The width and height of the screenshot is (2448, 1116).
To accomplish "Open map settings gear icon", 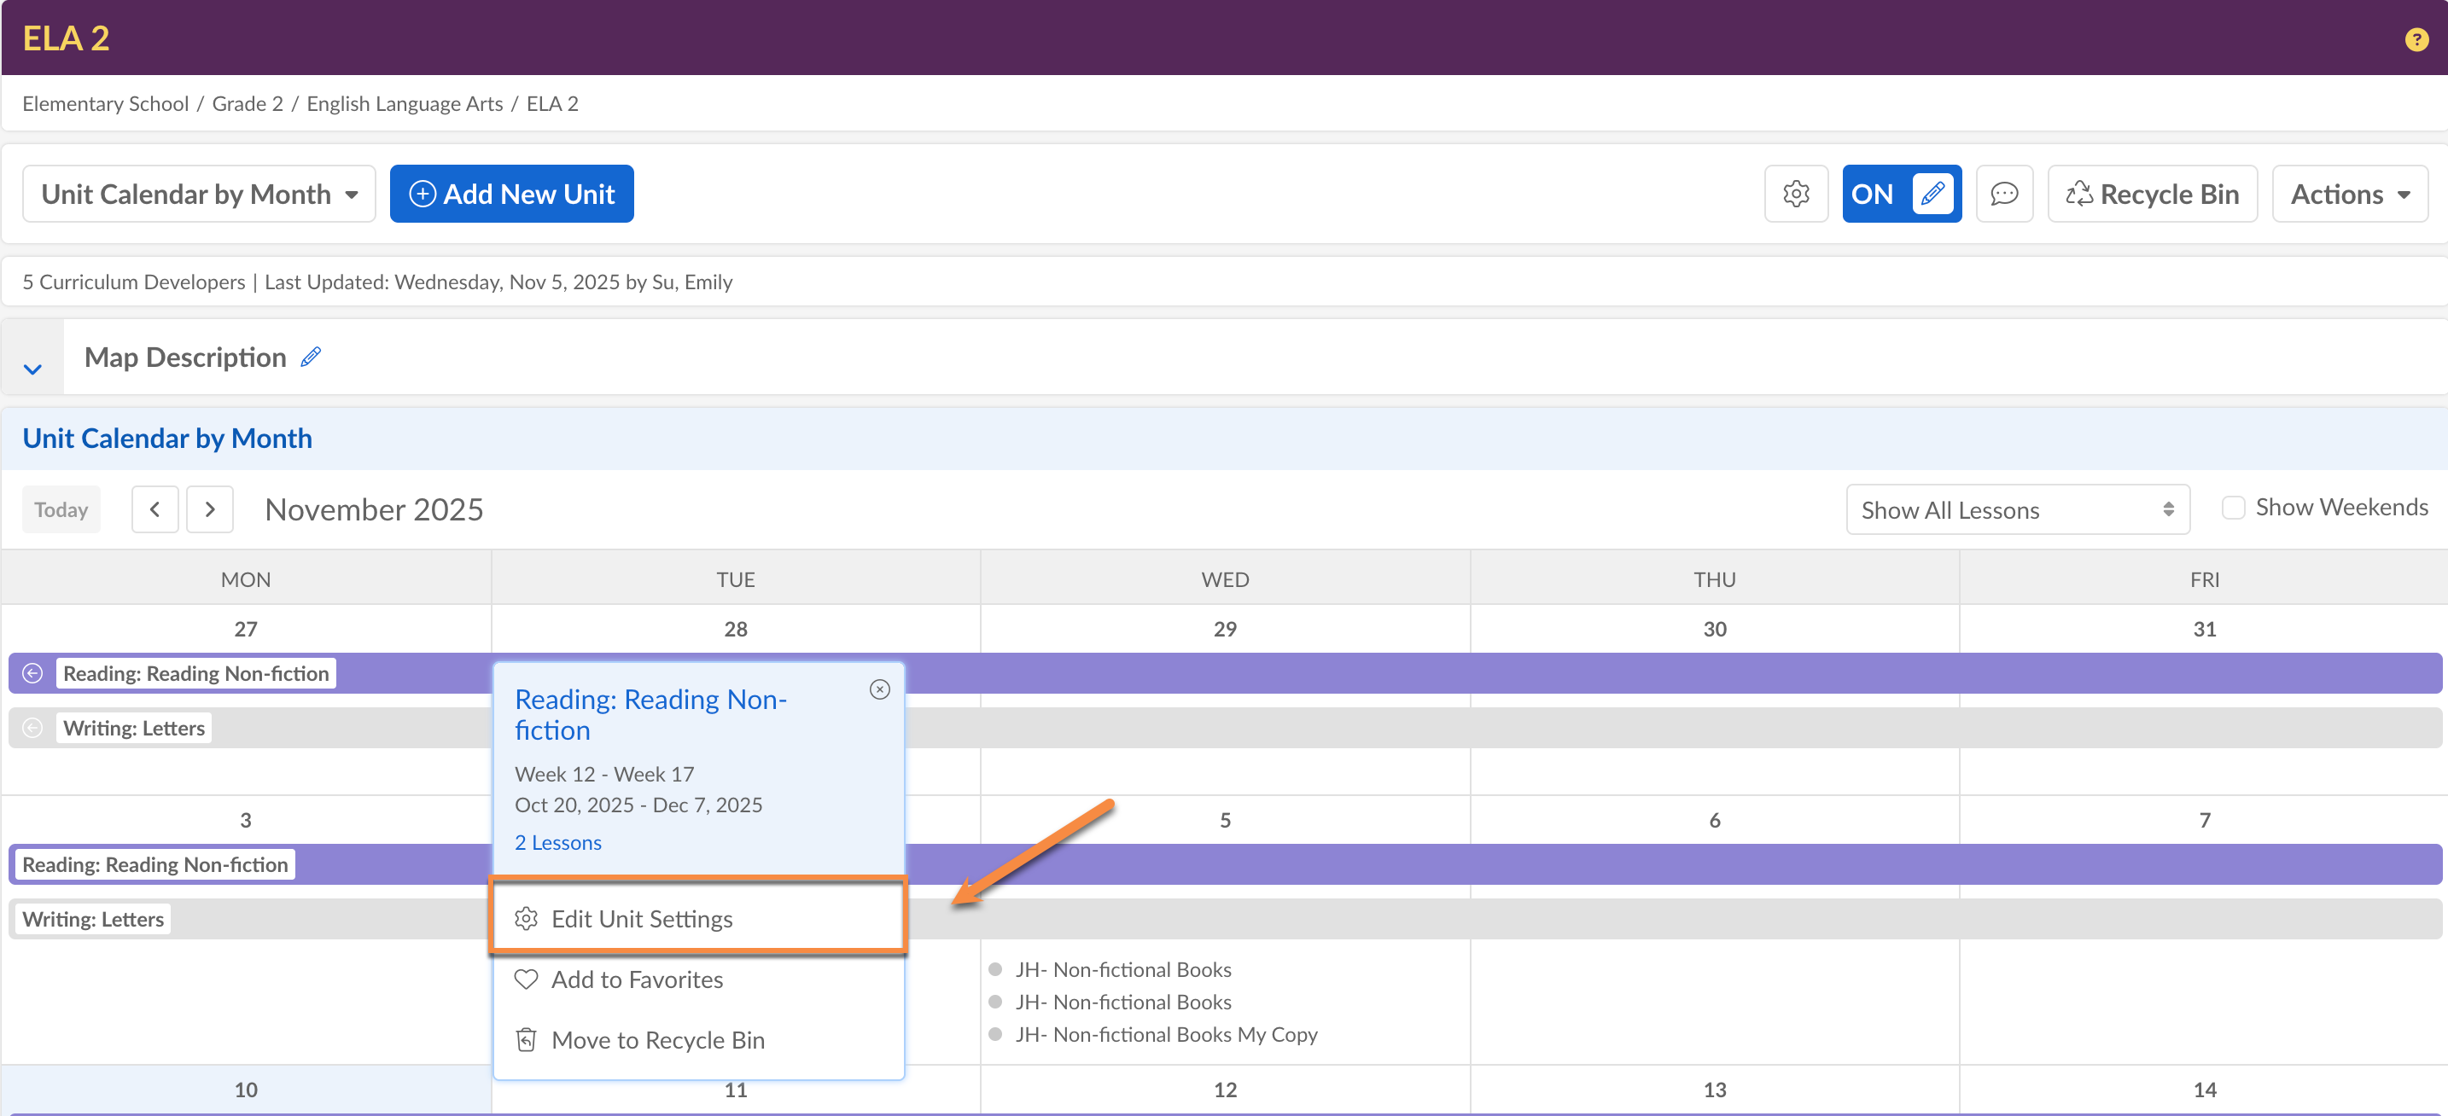I will [x=1795, y=194].
